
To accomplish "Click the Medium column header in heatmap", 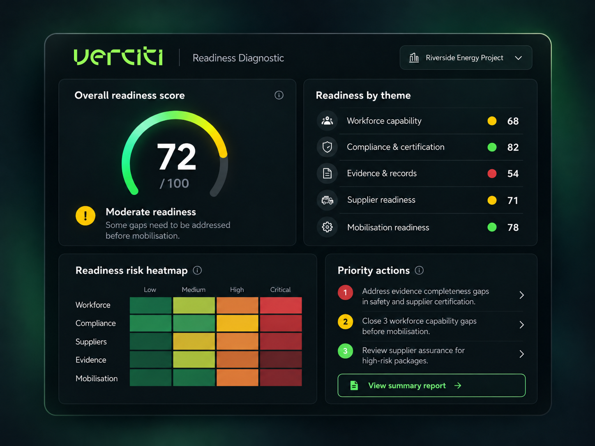I will [194, 290].
